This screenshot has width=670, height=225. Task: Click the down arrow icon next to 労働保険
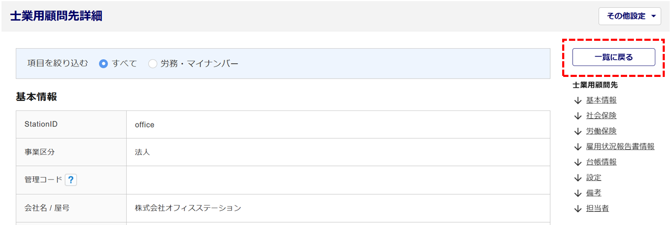point(578,131)
